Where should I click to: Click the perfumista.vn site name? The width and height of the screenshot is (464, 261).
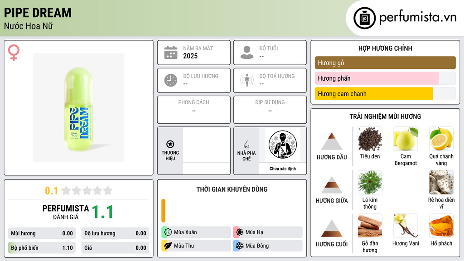click(x=418, y=18)
